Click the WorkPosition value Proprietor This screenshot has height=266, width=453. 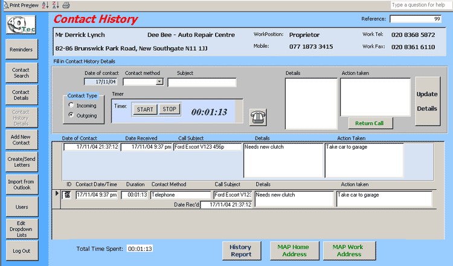(304, 35)
